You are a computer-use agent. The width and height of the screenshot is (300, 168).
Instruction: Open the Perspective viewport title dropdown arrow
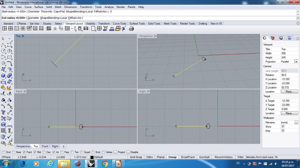tap(156, 36)
